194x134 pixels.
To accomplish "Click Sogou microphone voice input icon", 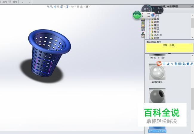I will click(176, 64).
